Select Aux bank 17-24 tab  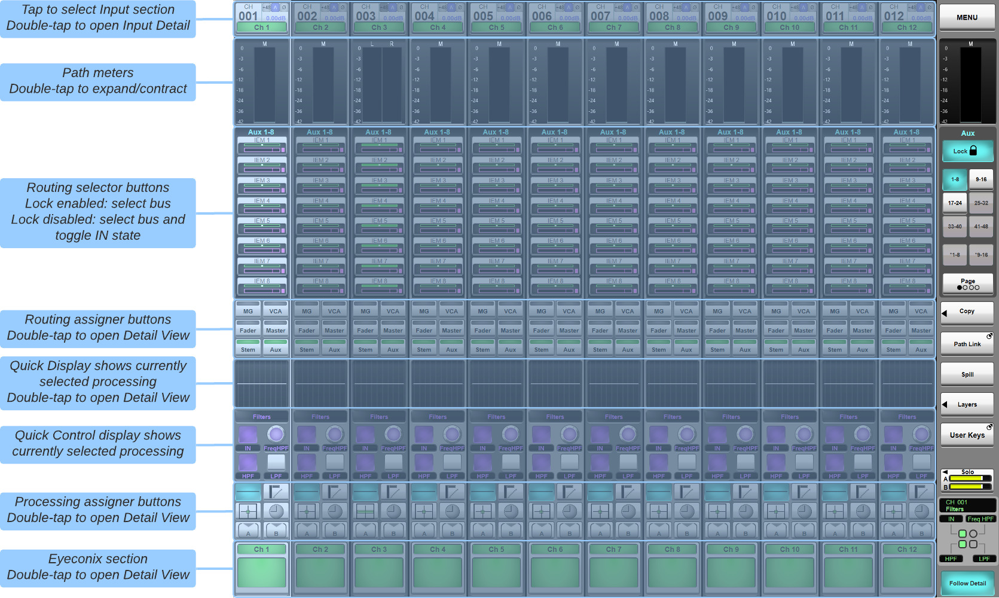tap(955, 203)
